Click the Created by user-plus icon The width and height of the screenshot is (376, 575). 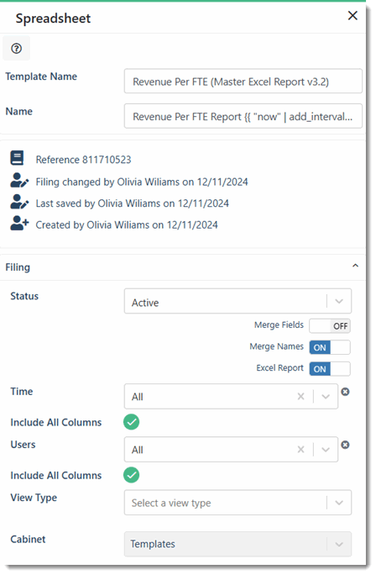click(x=19, y=224)
